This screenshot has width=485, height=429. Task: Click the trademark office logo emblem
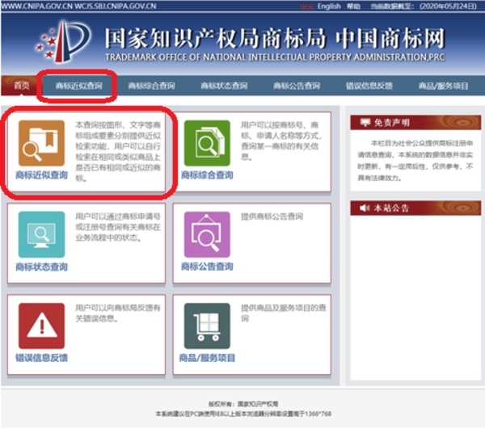[x=63, y=42]
